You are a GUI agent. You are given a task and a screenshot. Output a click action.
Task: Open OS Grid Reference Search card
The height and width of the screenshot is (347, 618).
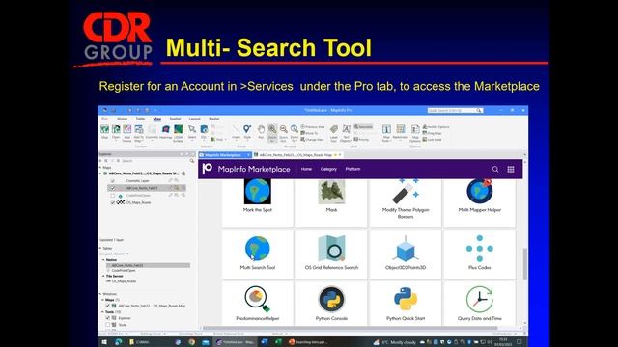331,254
